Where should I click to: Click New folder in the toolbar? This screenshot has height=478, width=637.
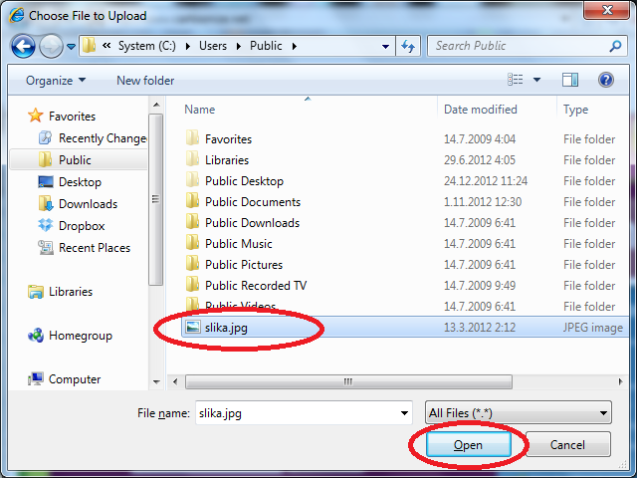point(145,81)
